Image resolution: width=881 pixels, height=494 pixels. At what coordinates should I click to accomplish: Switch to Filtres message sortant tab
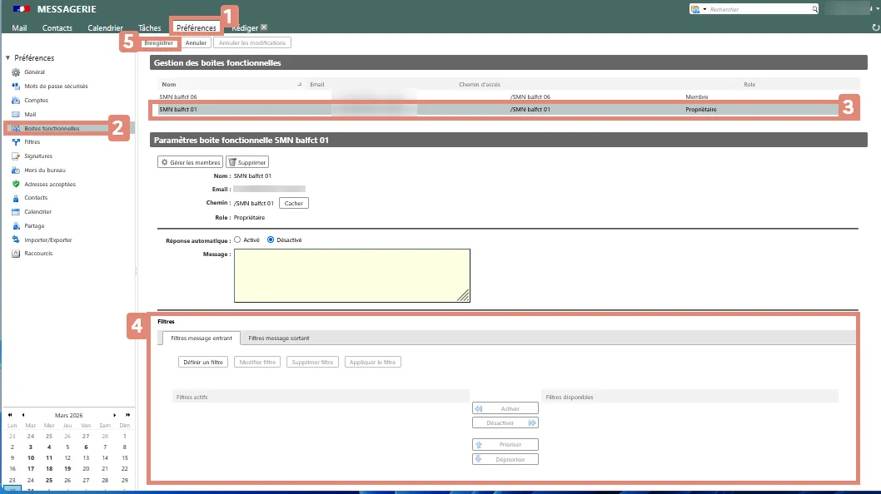[279, 338]
